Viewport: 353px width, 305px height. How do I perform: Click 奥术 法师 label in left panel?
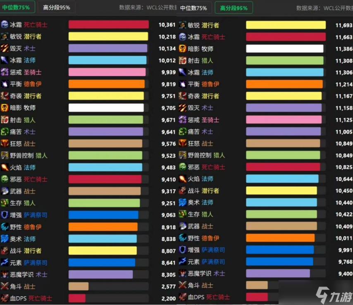(x=23, y=239)
